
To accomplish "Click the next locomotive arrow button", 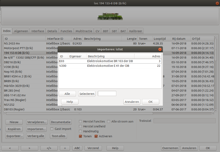I will click(29, 148).
